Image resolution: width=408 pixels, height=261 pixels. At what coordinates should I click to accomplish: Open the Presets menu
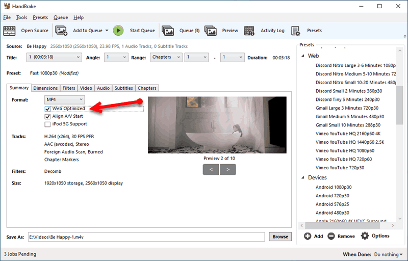pos(40,17)
